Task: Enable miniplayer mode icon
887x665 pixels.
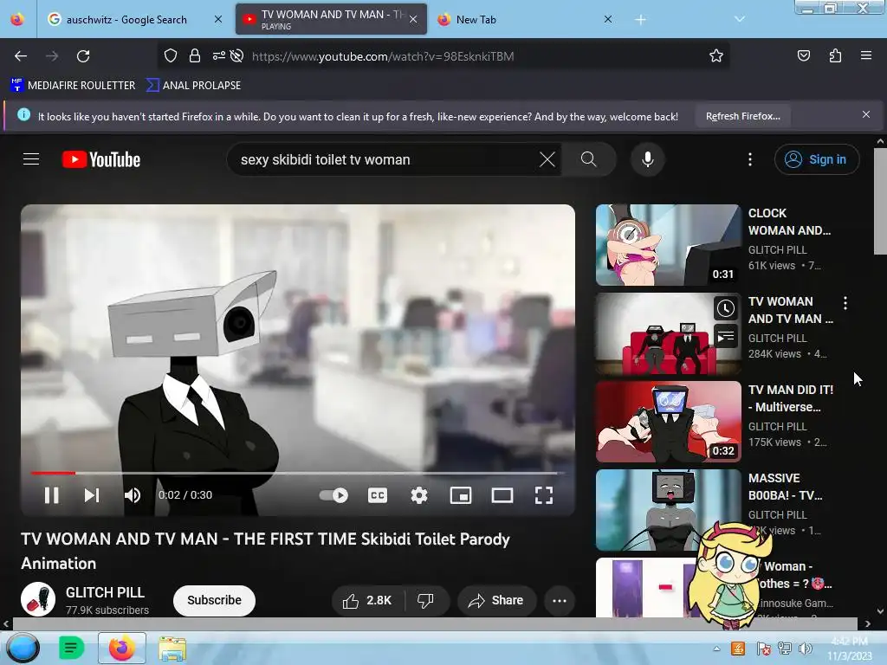Action: pyautogui.click(x=461, y=495)
